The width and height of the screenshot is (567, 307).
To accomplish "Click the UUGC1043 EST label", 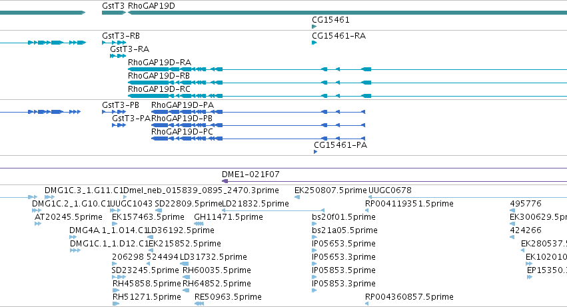I will [131, 204].
